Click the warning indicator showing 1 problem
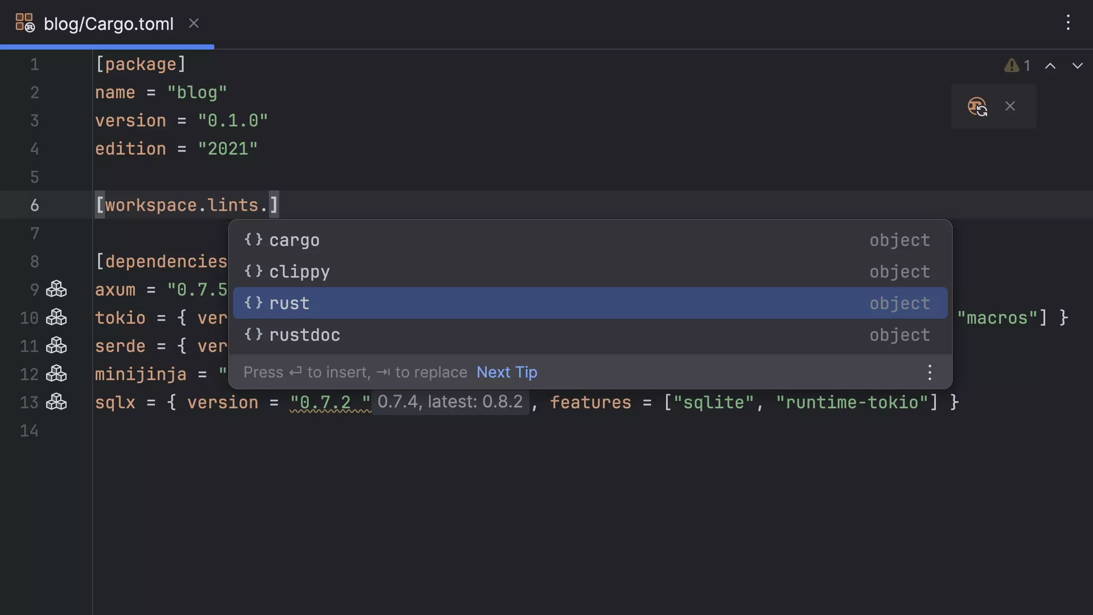Screen dimensions: 1093x615 [1017, 66]
